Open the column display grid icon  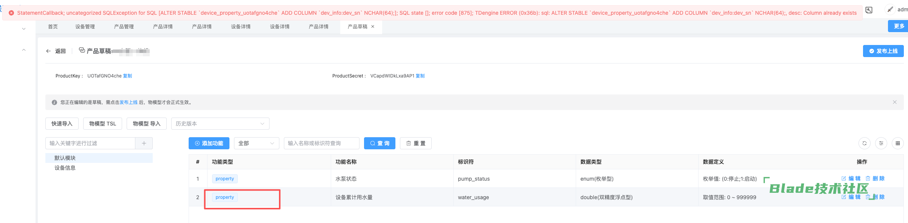pos(897,143)
